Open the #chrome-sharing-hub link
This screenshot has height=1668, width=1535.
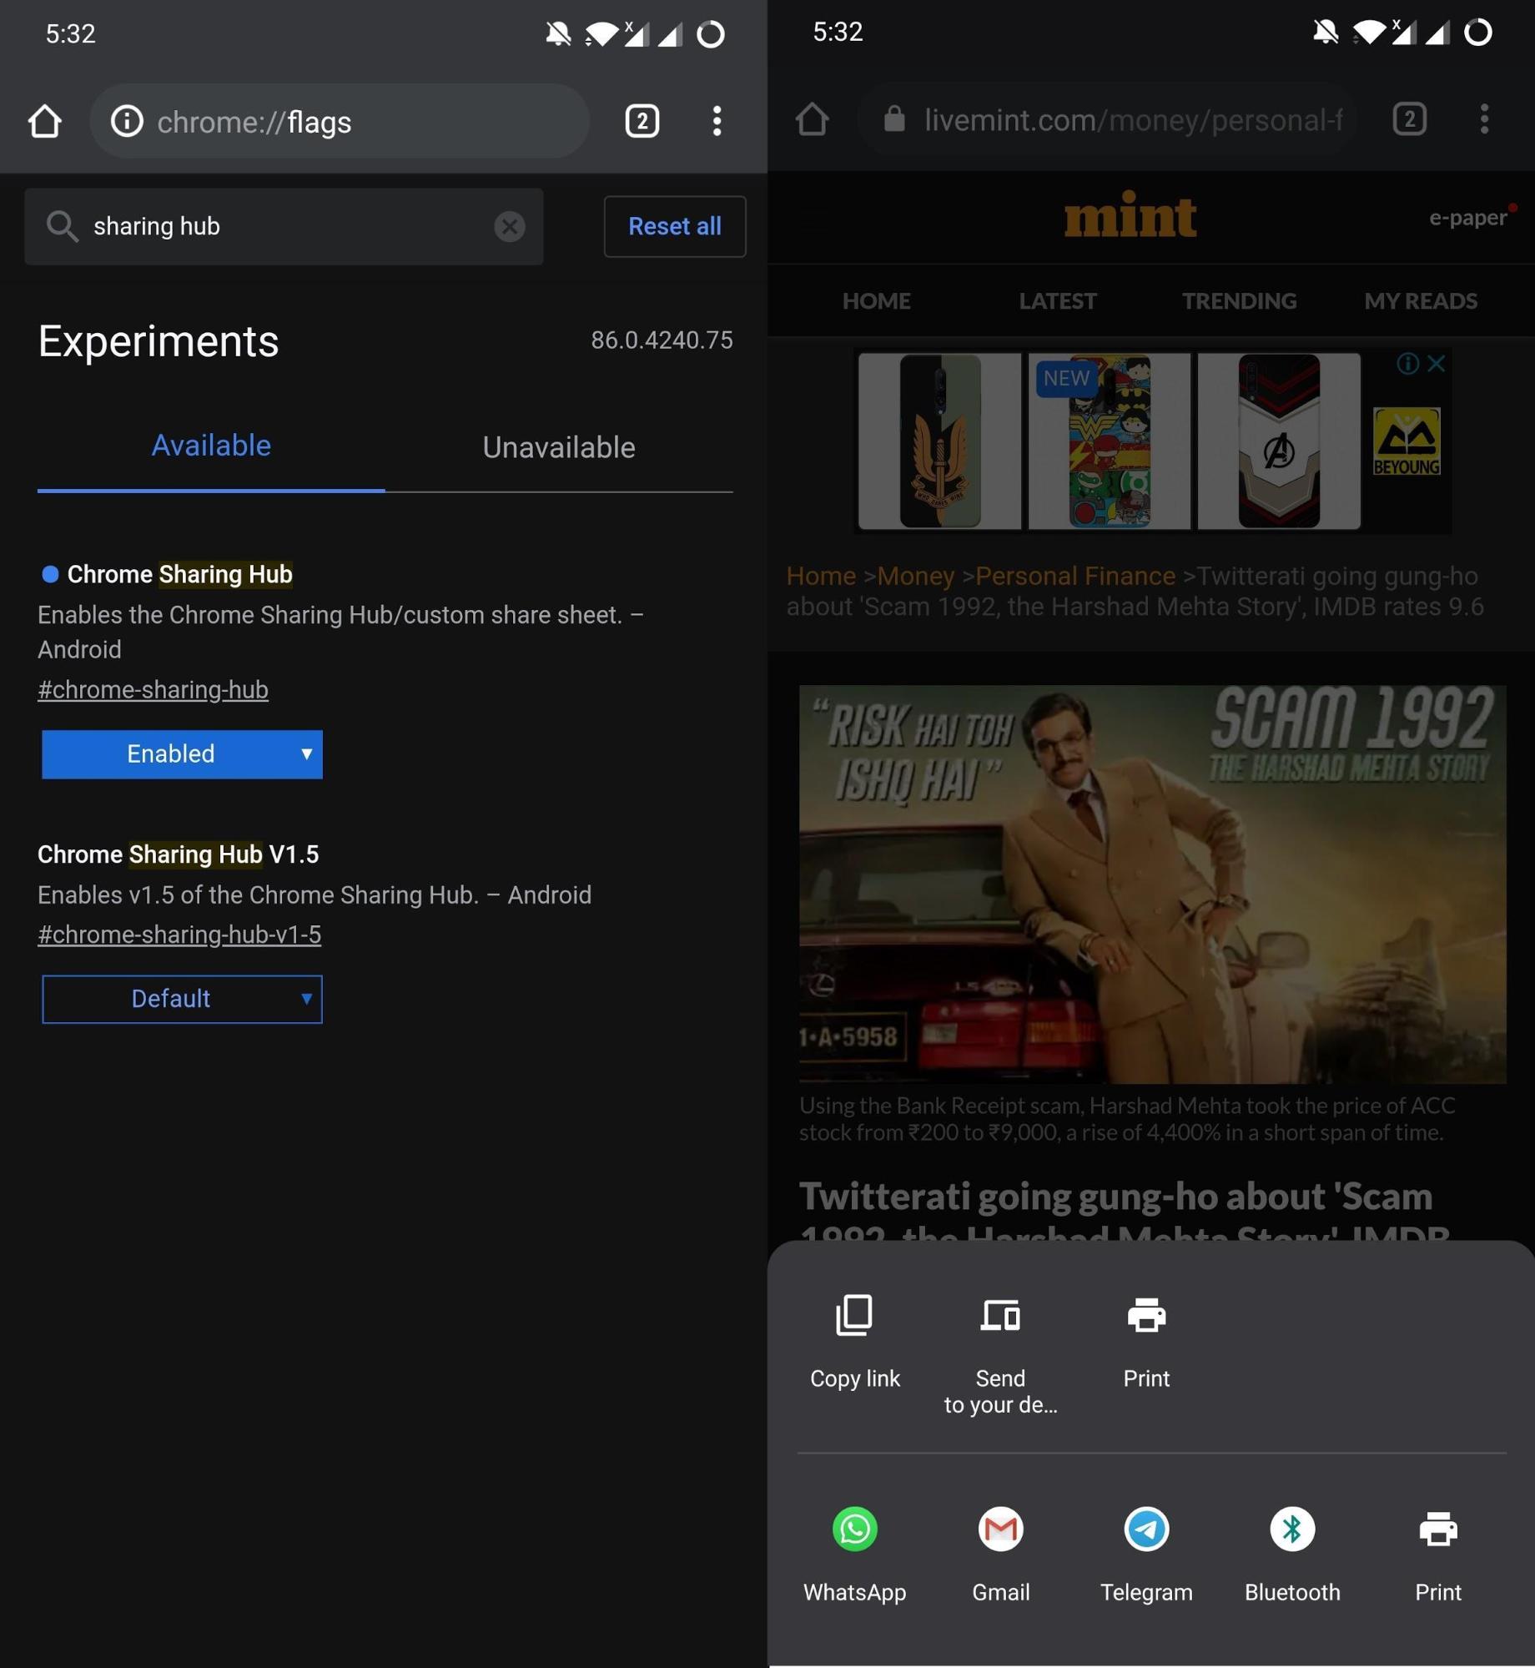(153, 689)
